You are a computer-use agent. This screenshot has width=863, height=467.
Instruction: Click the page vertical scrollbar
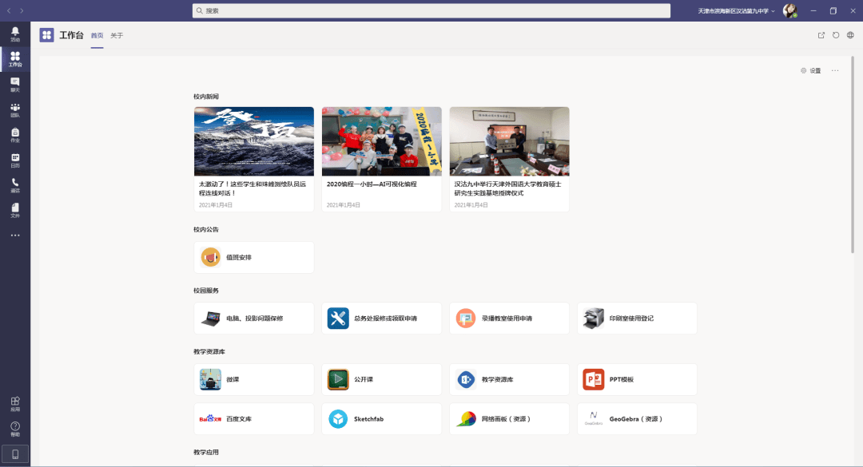[853, 154]
